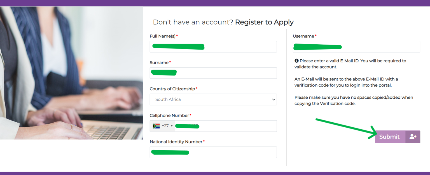The image size is (430, 175).
Task: Select the person-plus registration icon
Action: 413,137
